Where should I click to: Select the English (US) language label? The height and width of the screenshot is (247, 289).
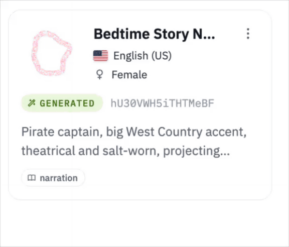pos(142,56)
